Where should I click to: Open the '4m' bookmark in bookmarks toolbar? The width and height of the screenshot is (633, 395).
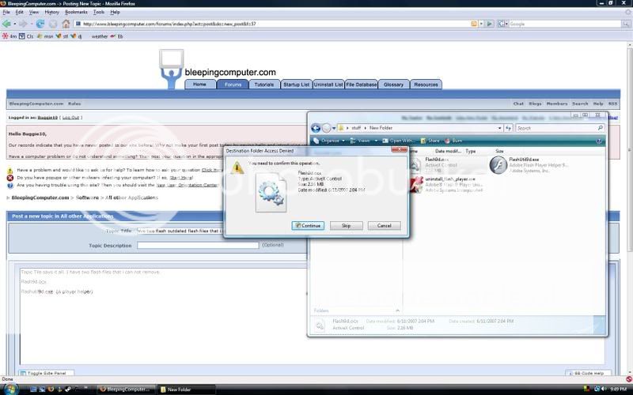click(9, 36)
